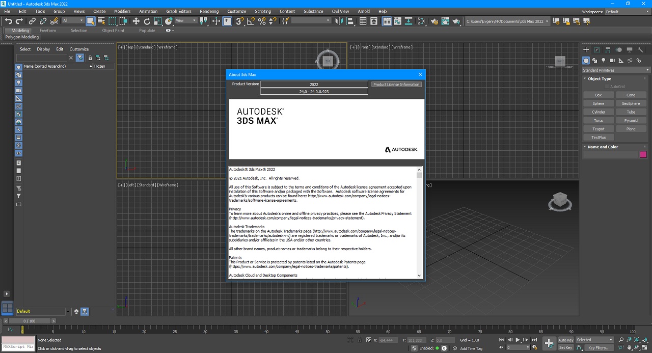Select the Move tool in main toolbar
The height and width of the screenshot is (353, 652).
[x=136, y=21]
